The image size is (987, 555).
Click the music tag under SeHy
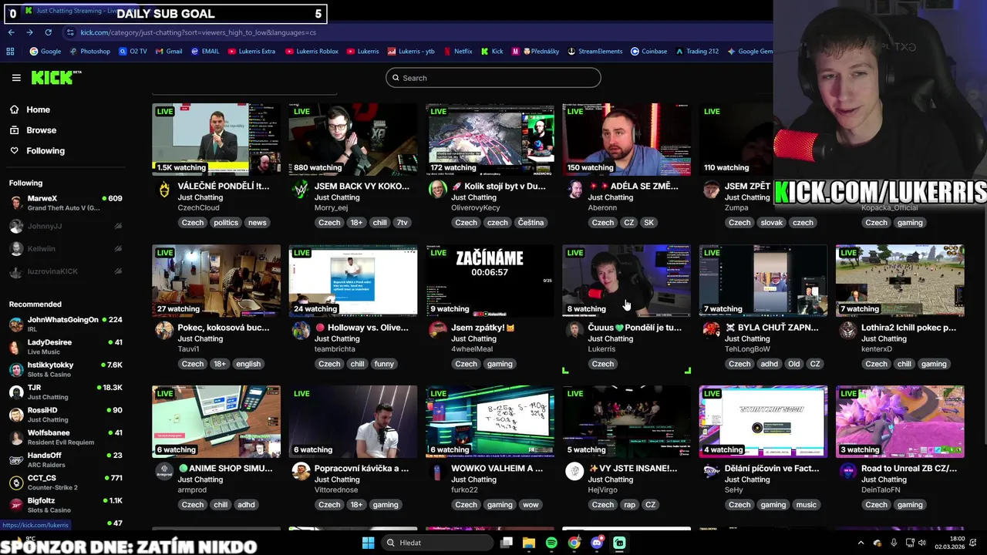(806, 505)
